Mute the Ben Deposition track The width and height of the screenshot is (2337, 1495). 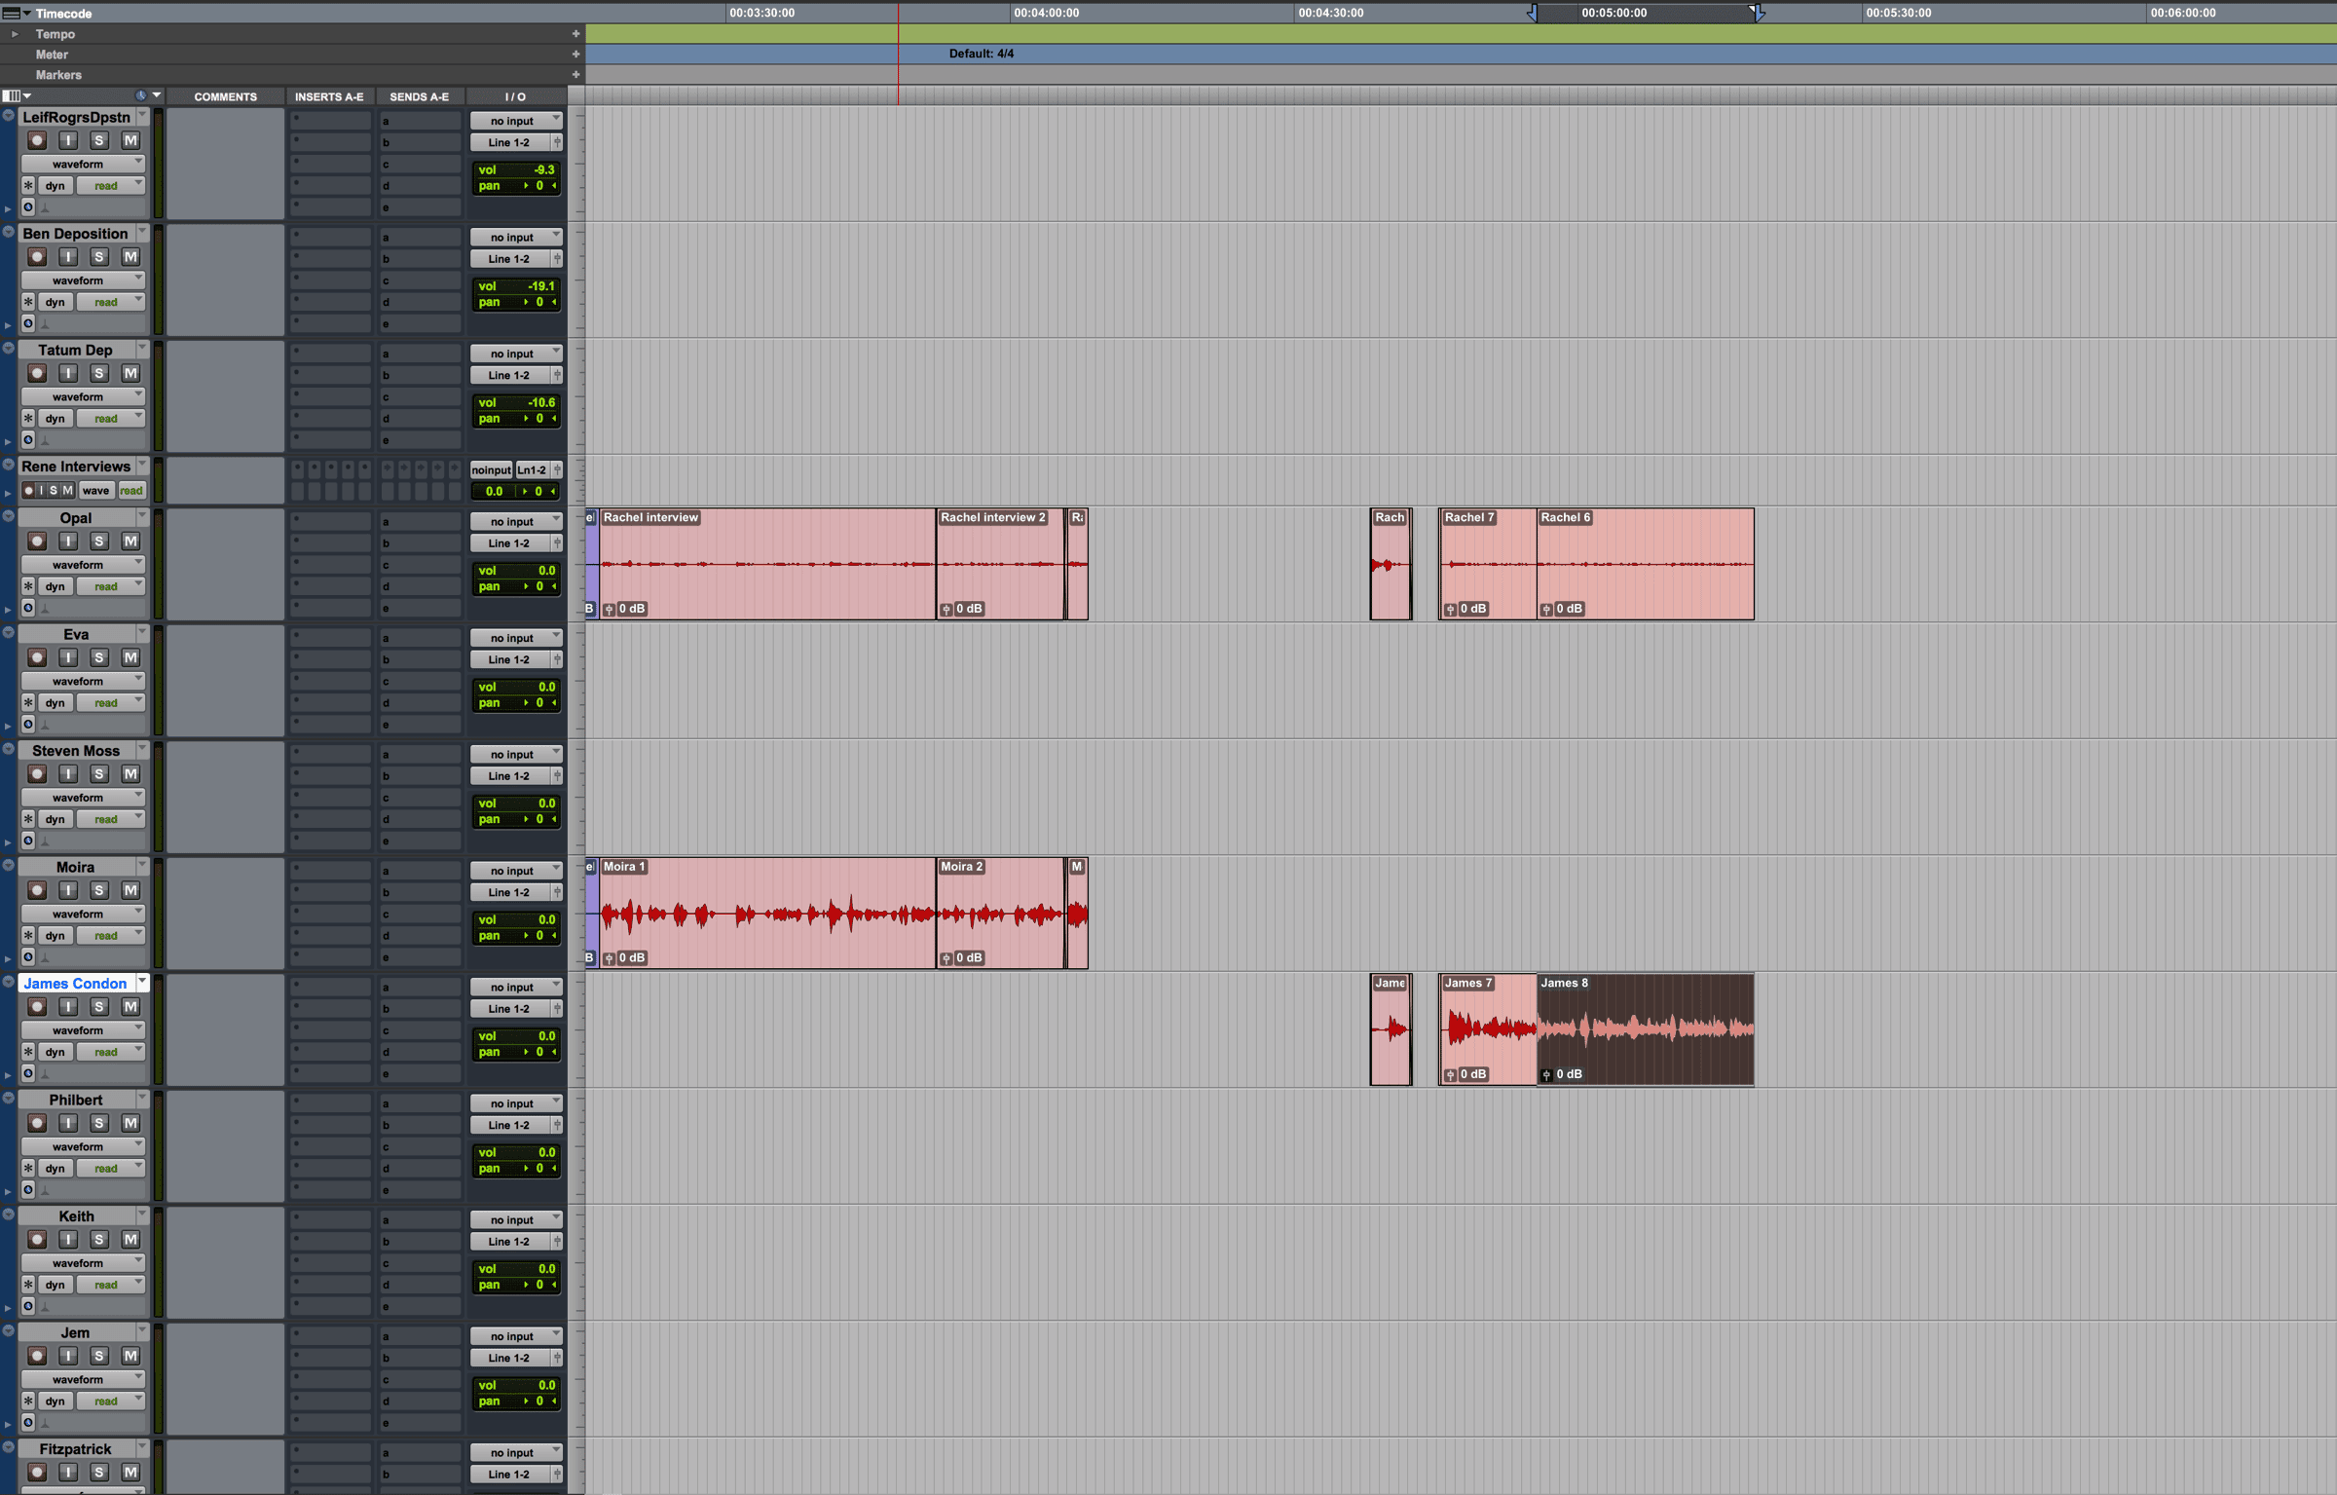tap(130, 257)
